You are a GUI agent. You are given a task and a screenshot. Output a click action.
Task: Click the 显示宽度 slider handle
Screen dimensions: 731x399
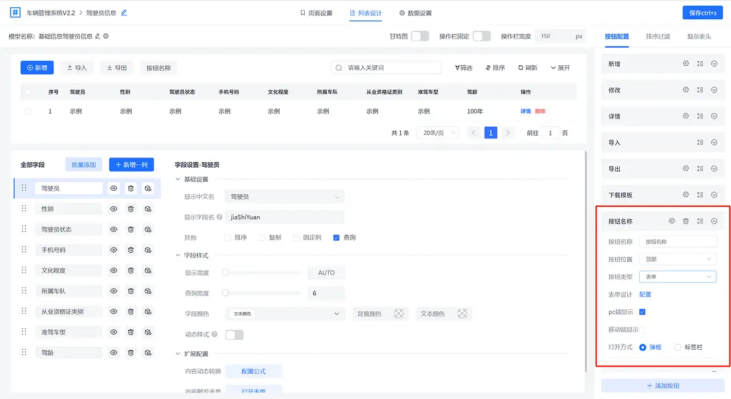225,273
